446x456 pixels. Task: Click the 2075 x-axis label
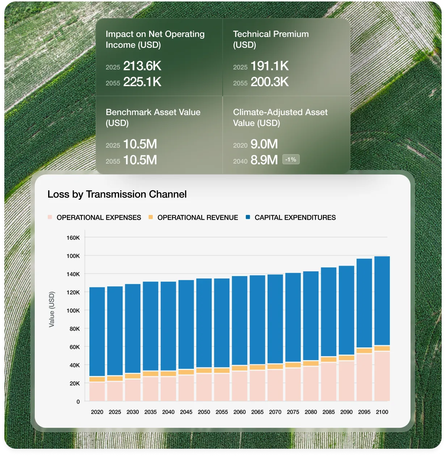coord(293,412)
